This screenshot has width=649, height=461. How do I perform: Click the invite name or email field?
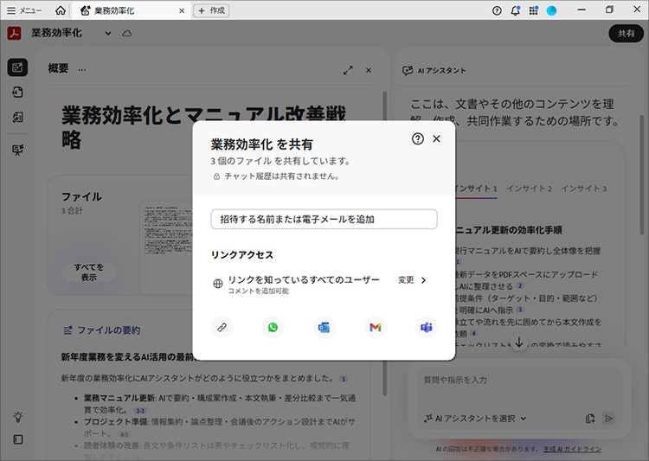pyautogui.click(x=324, y=219)
